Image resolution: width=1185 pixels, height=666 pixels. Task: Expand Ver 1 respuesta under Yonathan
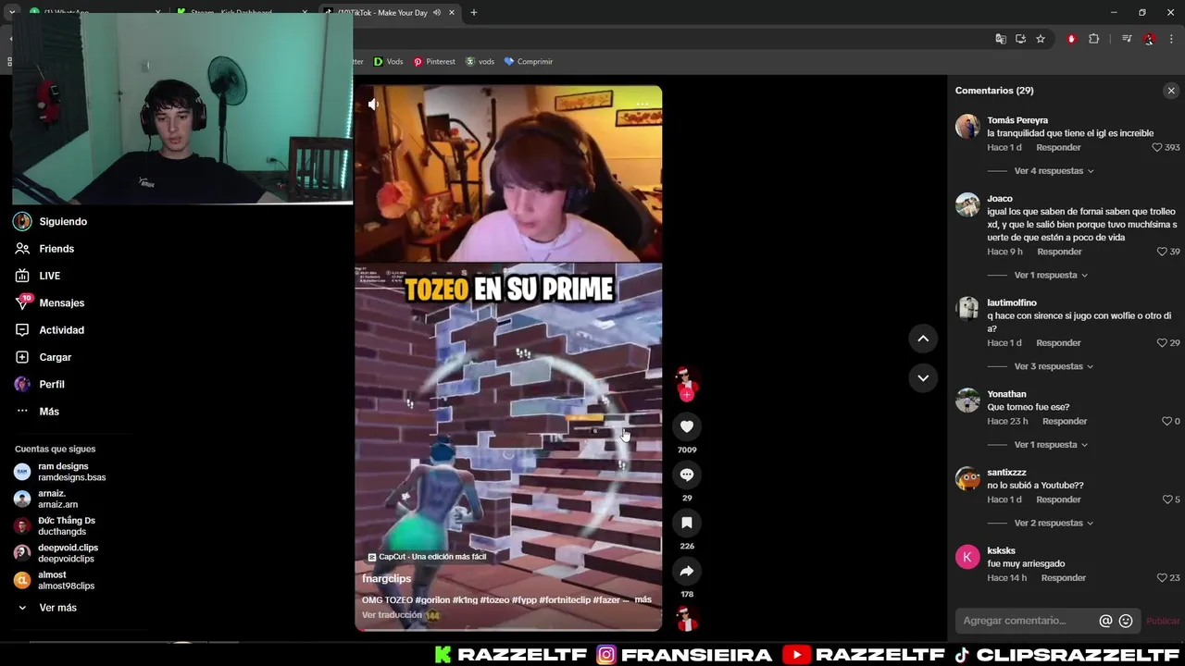pos(1051,445)
